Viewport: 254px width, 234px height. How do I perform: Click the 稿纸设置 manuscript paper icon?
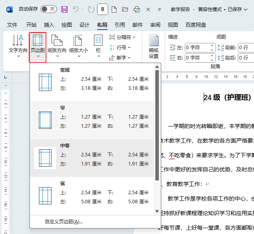point(154,46)
